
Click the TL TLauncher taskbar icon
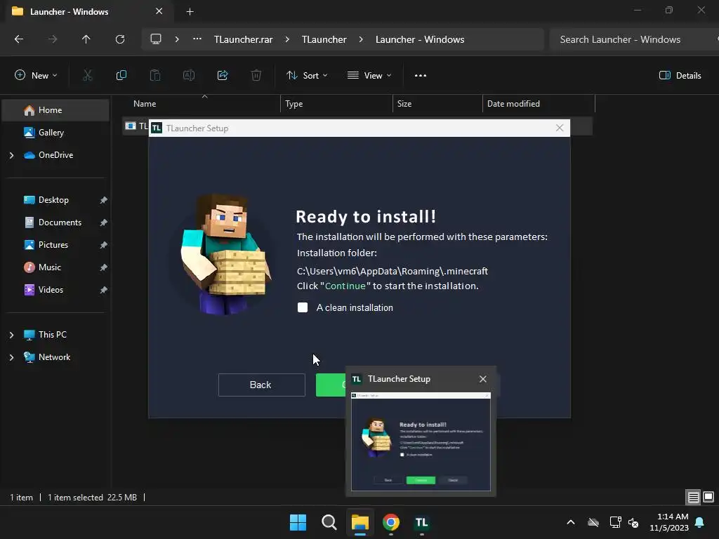422,522
